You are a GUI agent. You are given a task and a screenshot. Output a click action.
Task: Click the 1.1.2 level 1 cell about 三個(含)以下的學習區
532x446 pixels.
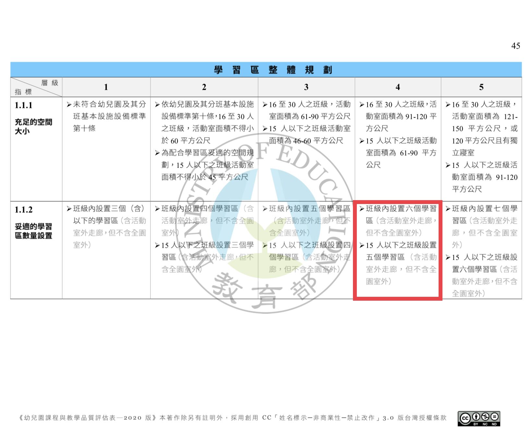coord(106,226)
